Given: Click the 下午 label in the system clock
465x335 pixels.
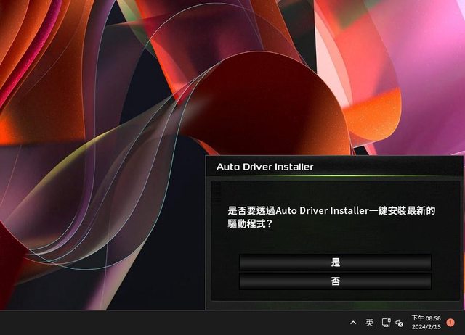Looking at the screenshot, I should 417,318.
